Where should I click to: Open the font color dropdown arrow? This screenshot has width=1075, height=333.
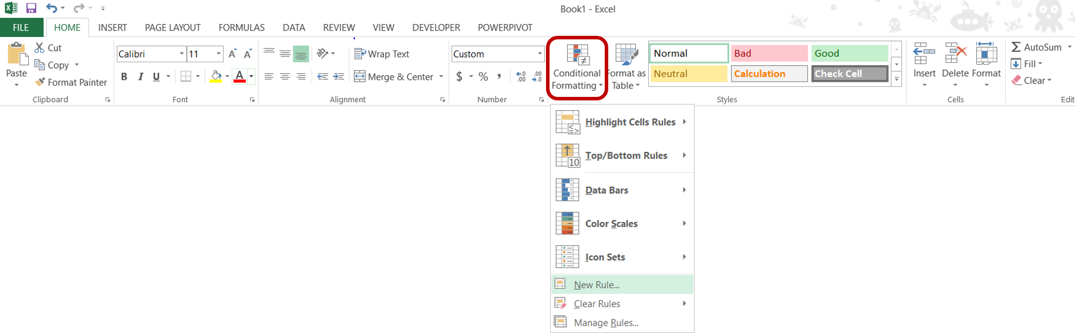[x=251, y=76]
